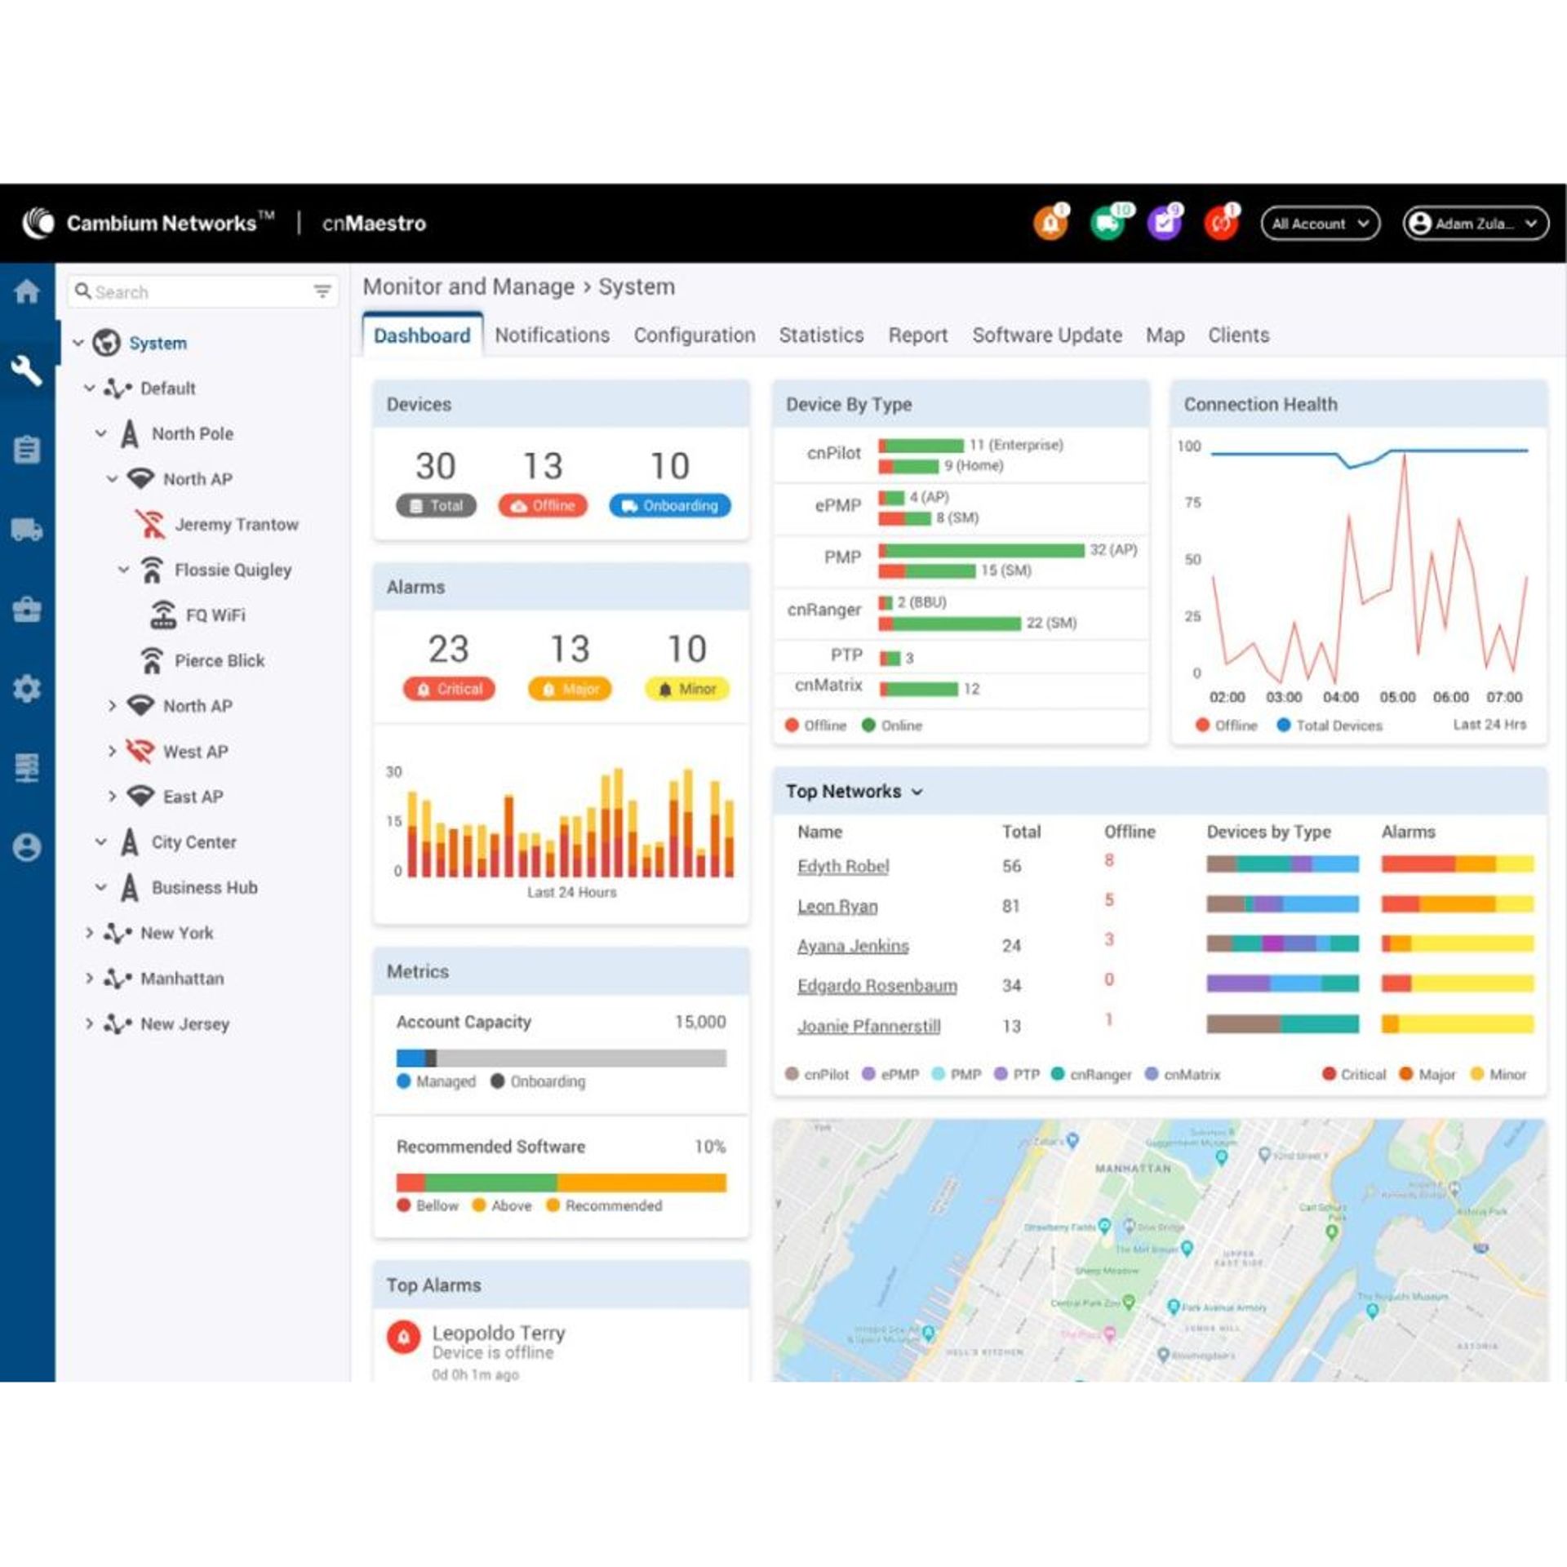
Task: Click the purple tasks icon showing 9
Action: (x=1165, y=222)
